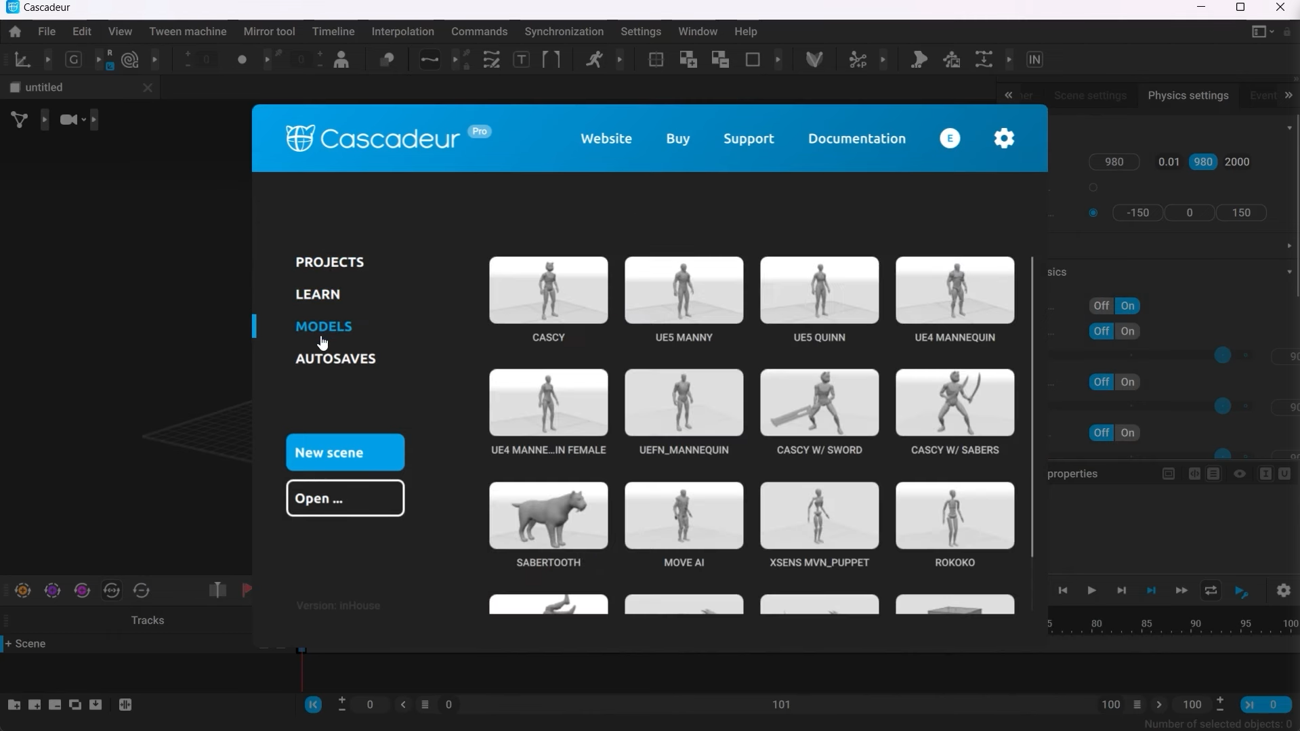The image size is (1300, 731).
Task: Open the launcher settings gear icon
Action: (1004, 138)
